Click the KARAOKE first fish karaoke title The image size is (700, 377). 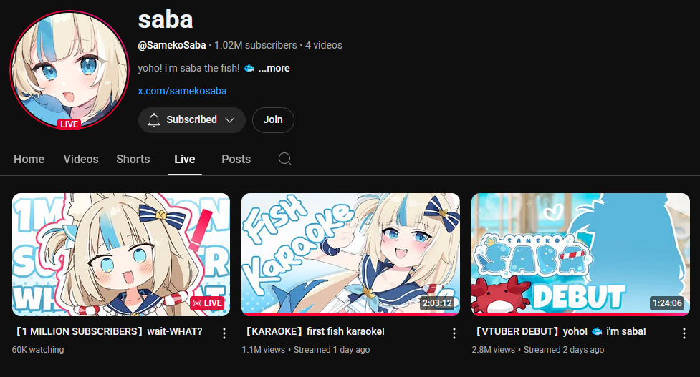[x=315, y=331]
